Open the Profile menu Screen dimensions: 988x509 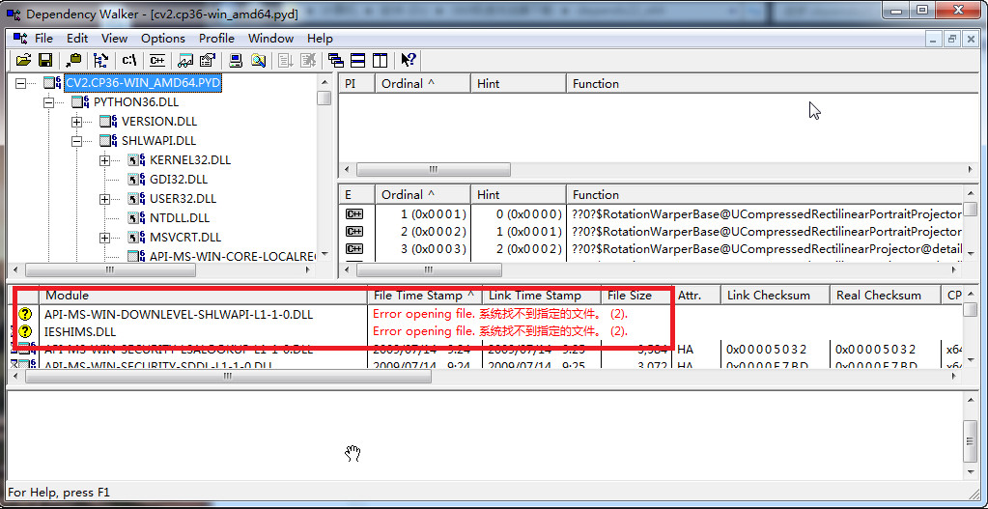click(x=216, y=39)
